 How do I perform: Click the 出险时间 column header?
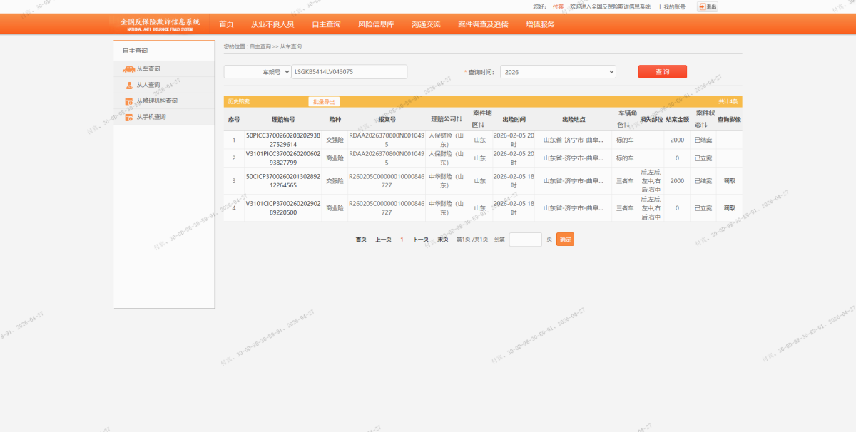pos(514,119)
